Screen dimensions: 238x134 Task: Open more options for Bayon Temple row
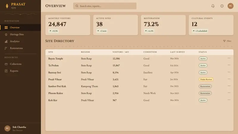pos(229,58)
